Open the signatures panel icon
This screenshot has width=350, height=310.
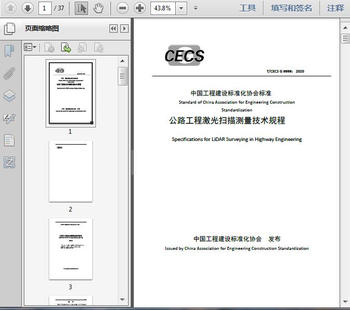point(9,118)
